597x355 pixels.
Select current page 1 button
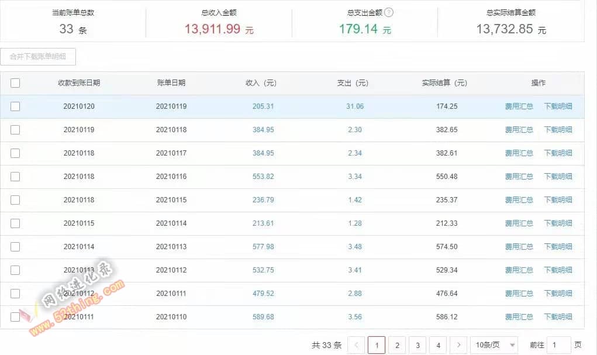click(x=377, y=345)
